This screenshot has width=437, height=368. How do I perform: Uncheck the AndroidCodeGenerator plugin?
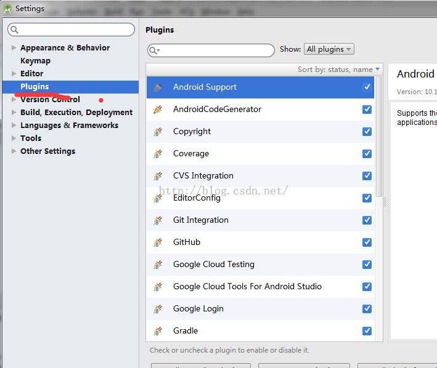(x=367, y=110)
